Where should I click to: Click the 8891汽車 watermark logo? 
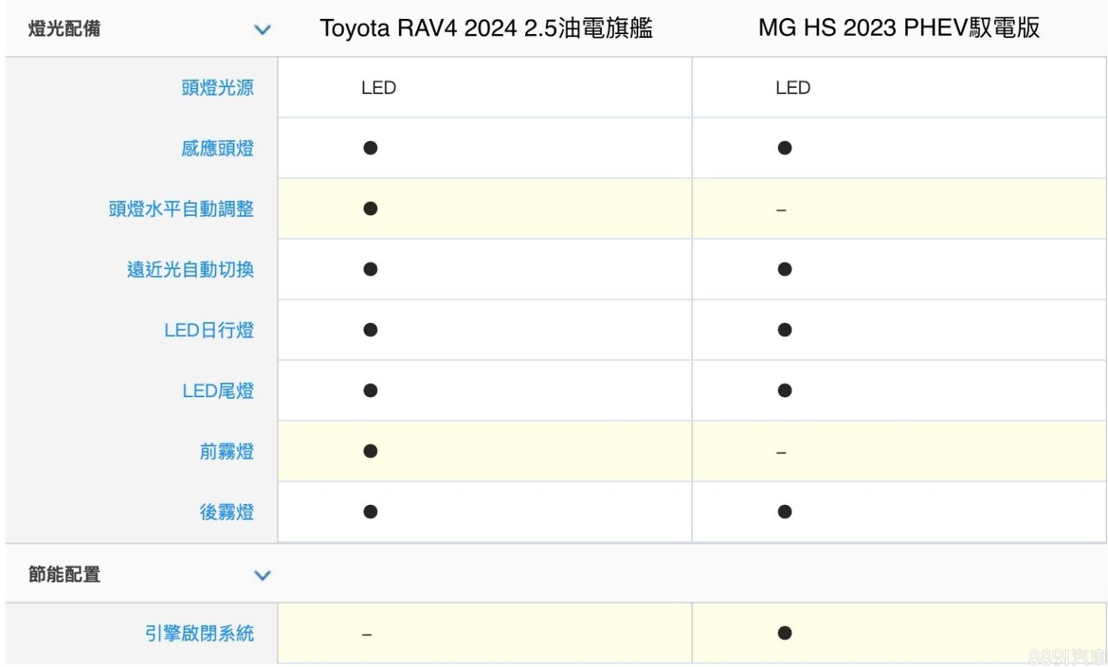(x=1067, y=656)
